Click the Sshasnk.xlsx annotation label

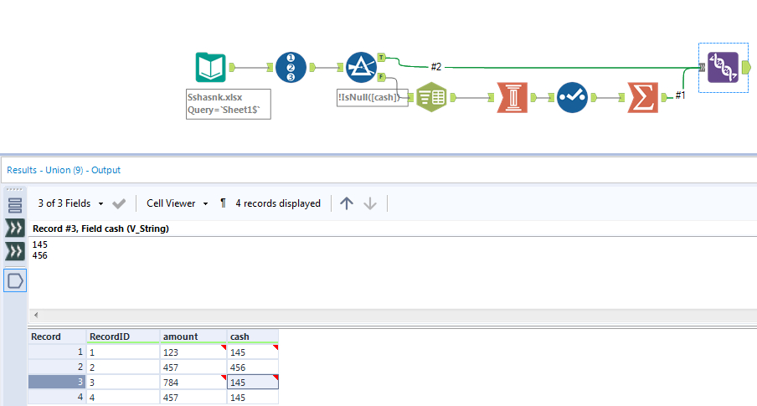point(229,104)
